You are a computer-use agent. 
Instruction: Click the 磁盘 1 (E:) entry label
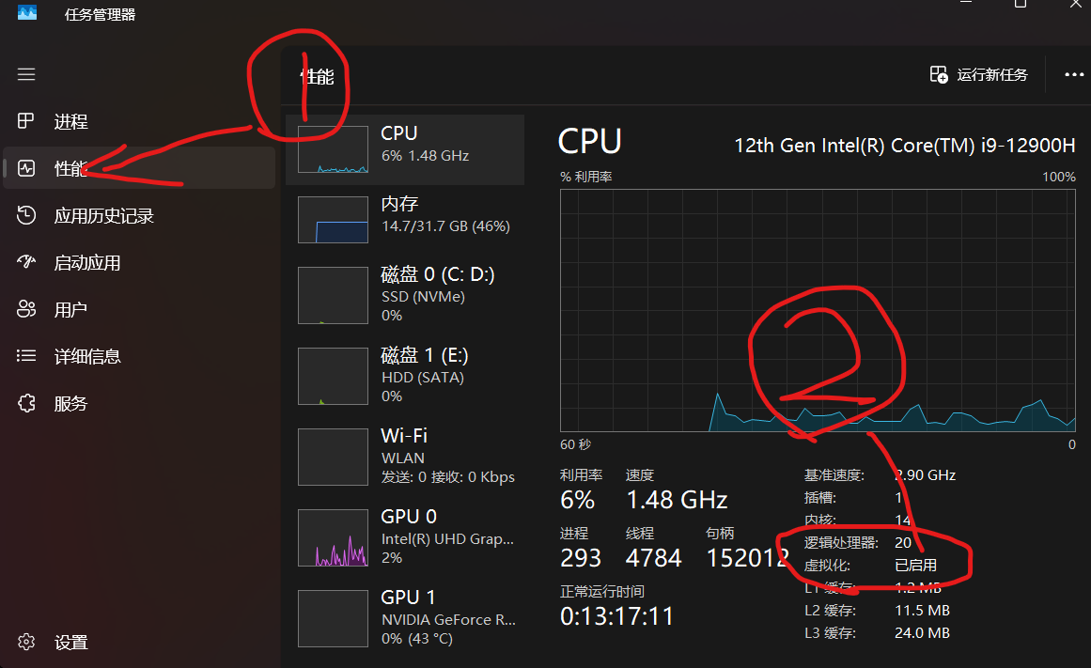(x=425, y=355)
